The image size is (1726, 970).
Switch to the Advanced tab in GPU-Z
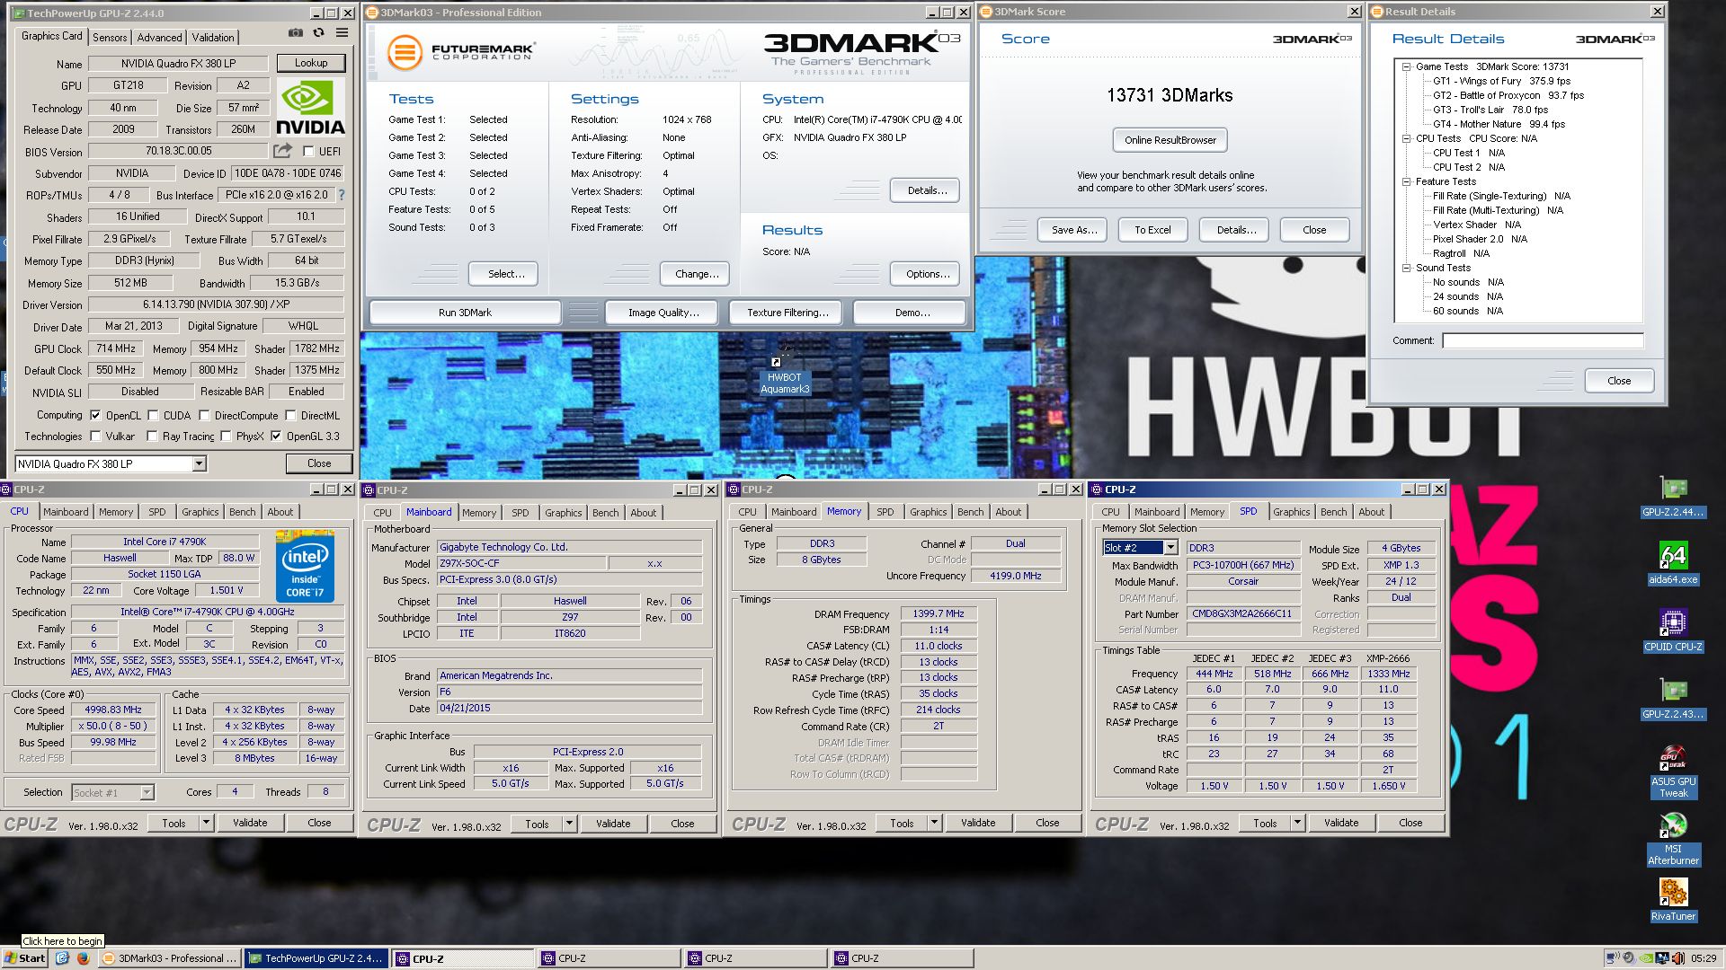tap(159, 38)
